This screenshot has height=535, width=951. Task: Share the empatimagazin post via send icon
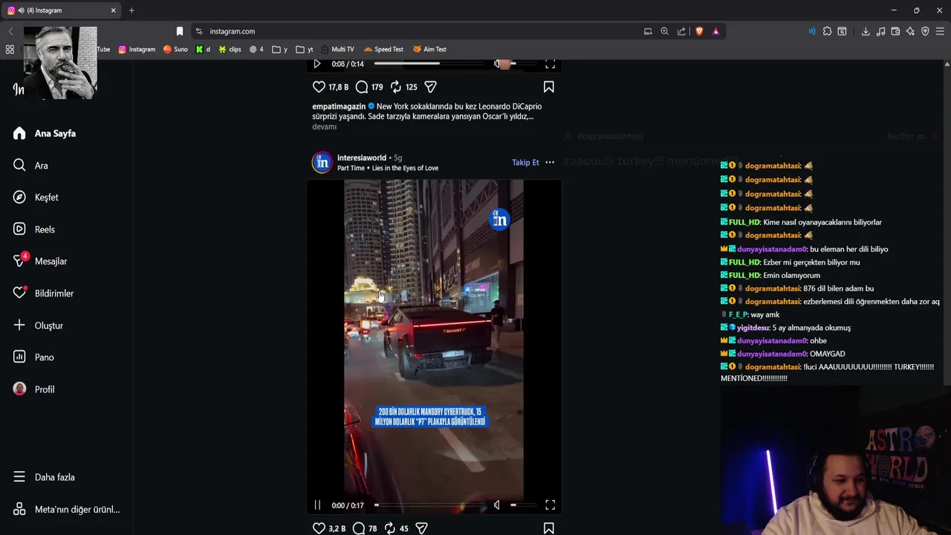430,87
